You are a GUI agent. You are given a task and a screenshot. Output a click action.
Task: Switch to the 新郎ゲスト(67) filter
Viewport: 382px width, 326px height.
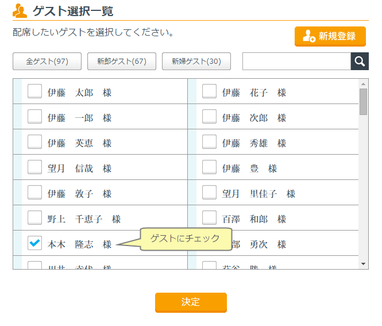coord(122,62)
